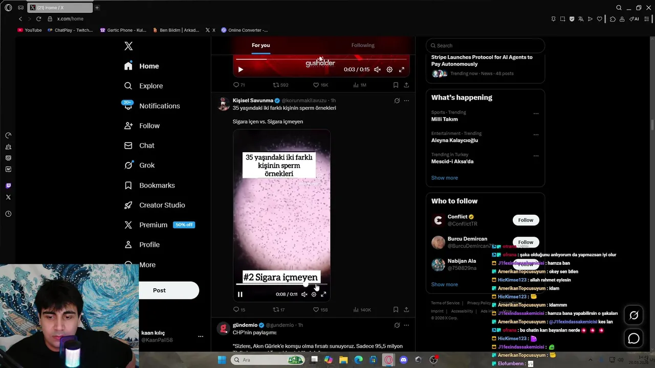This screenshot has height=368, width=655.
Task: Open Grok in the sidebar
Action: [x=139, y=165]
